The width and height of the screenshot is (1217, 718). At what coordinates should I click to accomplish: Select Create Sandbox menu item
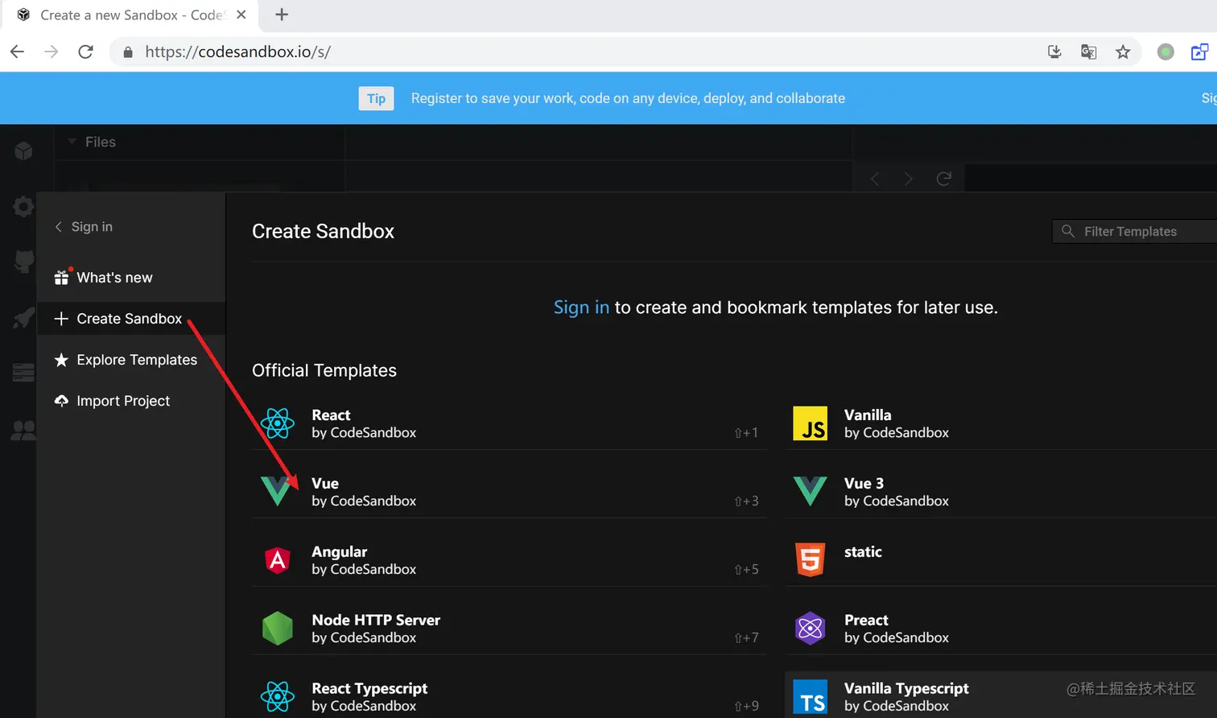131,319
